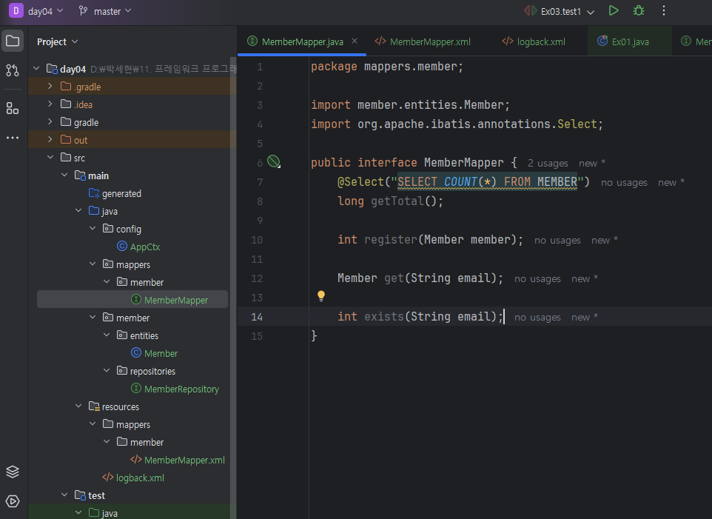Toggle the Project tool window folder icon

[x=13, y=41]
